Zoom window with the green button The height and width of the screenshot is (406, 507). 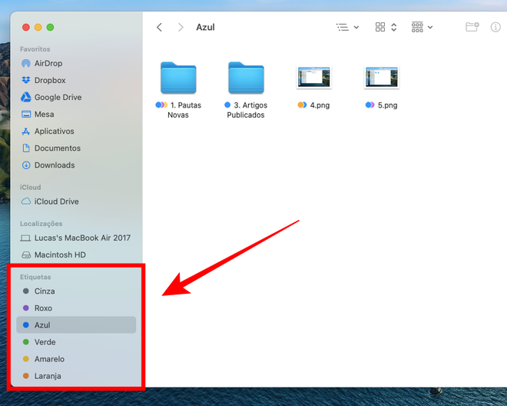tap(50, 27)
